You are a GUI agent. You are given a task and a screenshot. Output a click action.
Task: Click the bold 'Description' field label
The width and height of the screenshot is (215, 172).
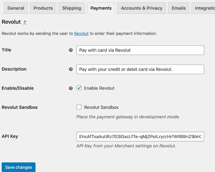(x=14, y=69)
